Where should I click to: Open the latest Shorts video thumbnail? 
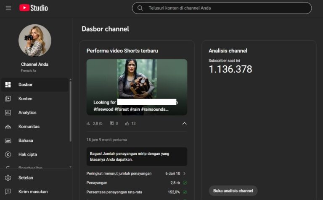point(137,87)
